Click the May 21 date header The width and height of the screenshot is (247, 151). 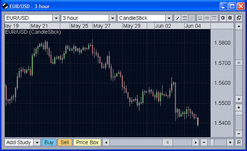[39, 26]
